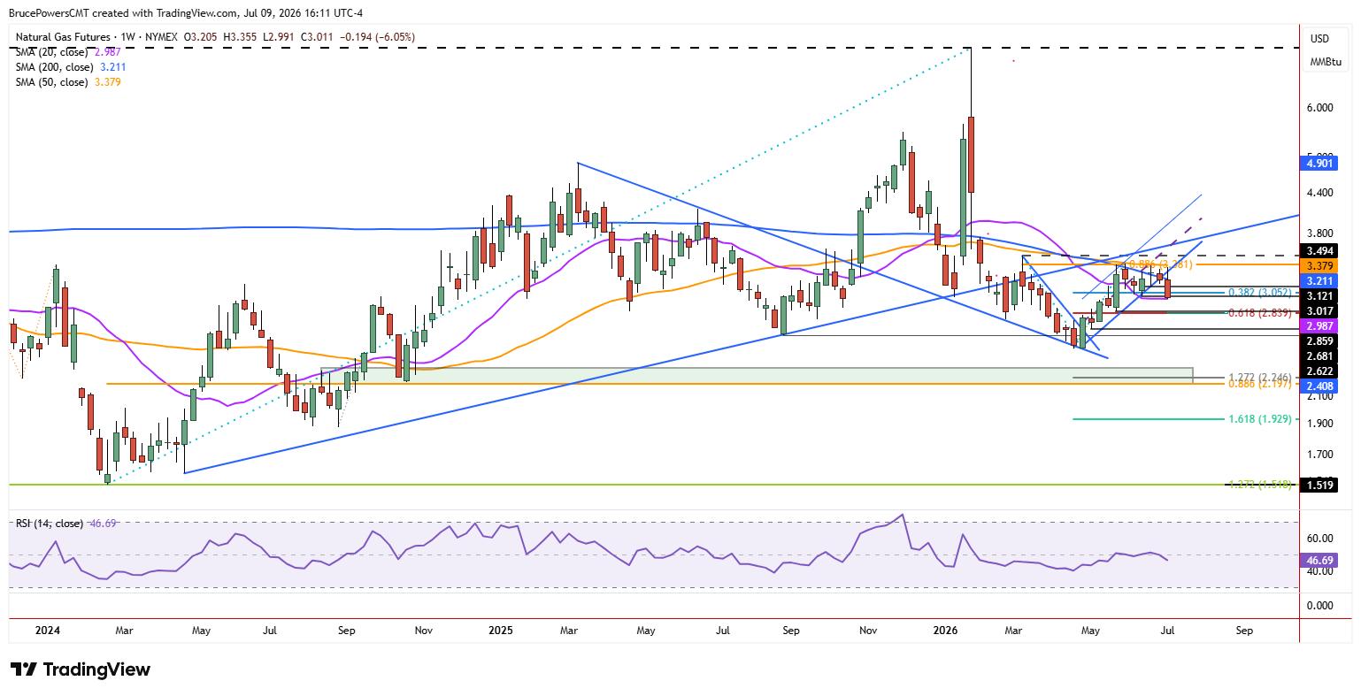Screen dimensions: 1361x696
Task: Click the 2024 label on the time axis
Action: point(47,631)
